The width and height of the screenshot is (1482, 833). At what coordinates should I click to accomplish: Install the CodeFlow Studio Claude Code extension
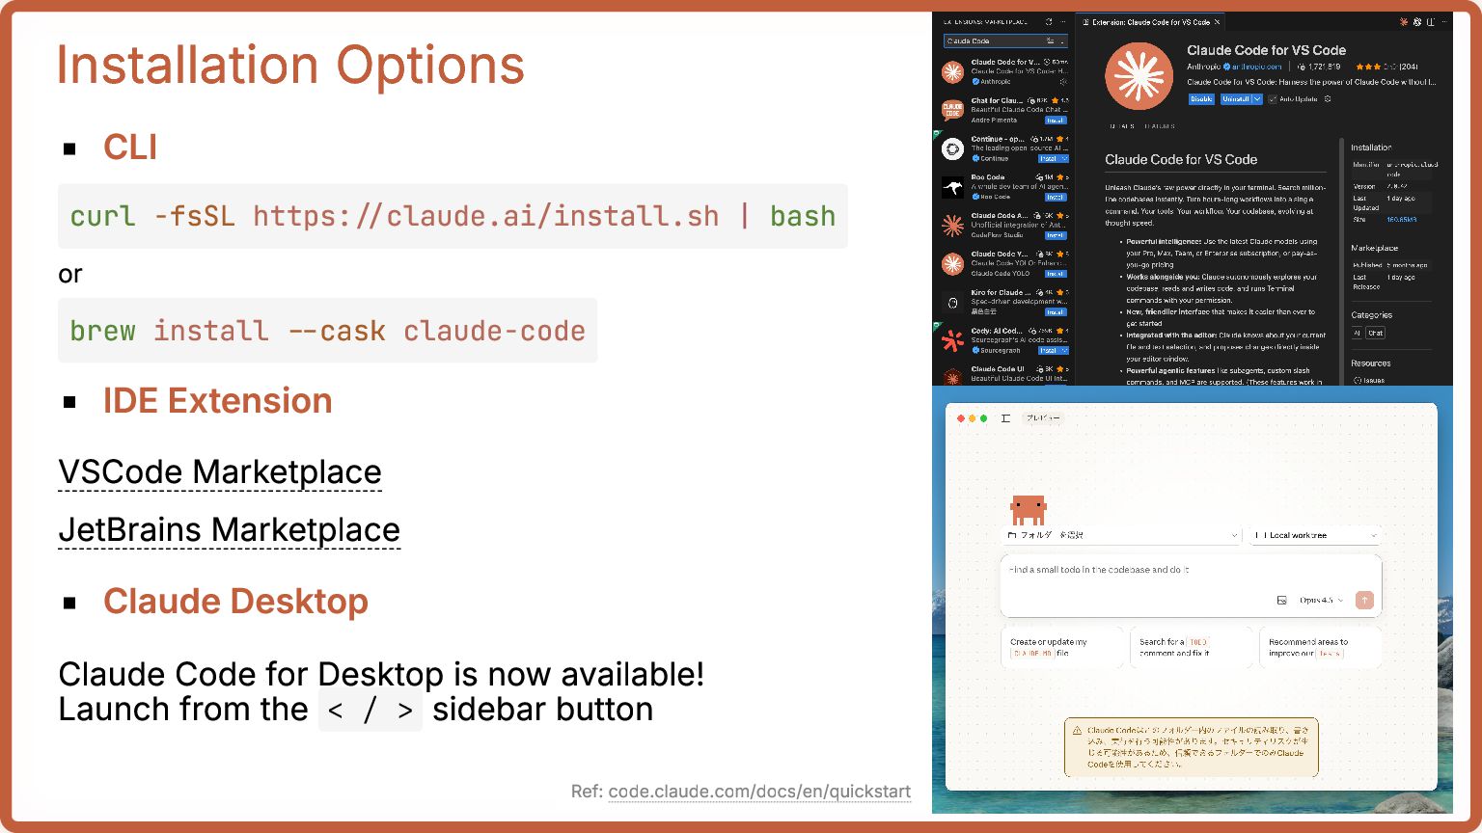pos(1056,235)
